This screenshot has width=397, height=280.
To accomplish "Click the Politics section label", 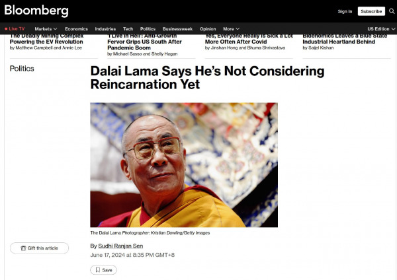I will pos(22,69).
